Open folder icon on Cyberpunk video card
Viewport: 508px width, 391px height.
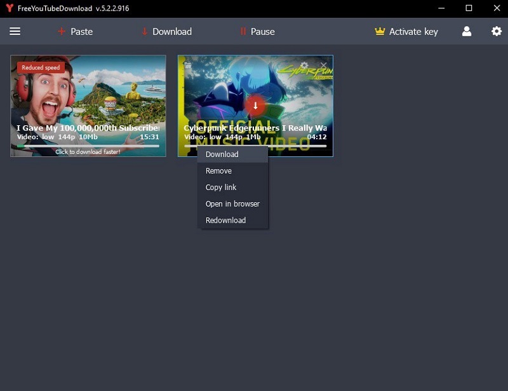pyautogui.click(x=188, y=65)
